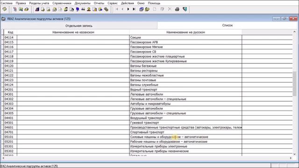The height and width of the screenshot is (168, 299).
Task: Open the Помощь menu
Action: (x=154, y=3)
